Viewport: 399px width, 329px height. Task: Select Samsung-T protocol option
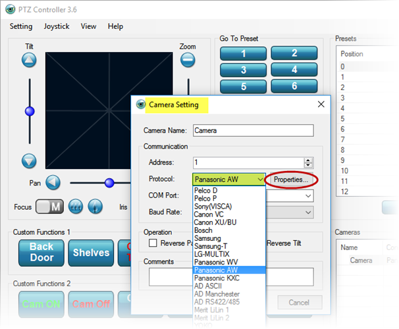229,246
